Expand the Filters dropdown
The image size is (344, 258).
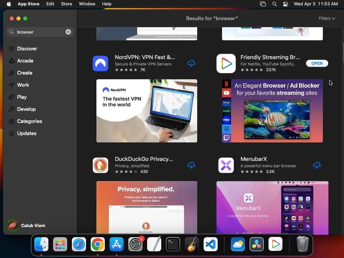click(327, 18)
